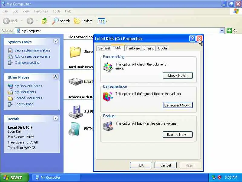Open Shared Documents in Other Places

pyautogui.click(x=28, y=98)
